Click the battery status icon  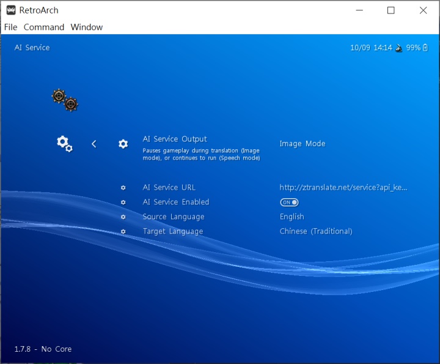pyautogui.click(x=425, y=48)
